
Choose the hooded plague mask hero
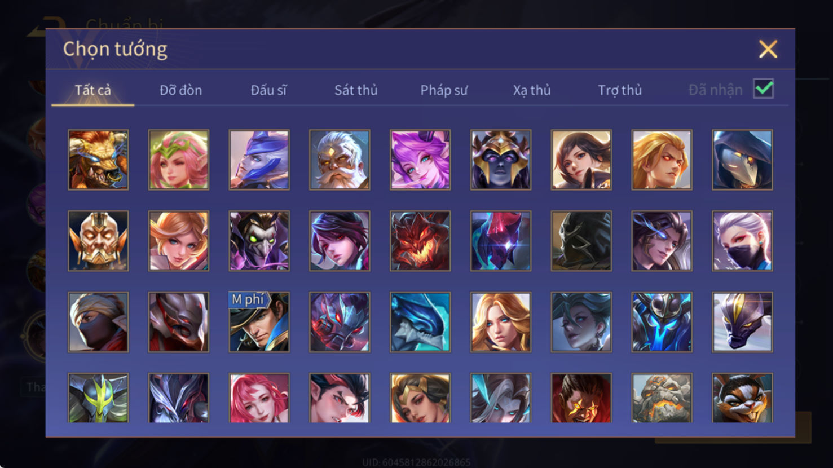pos(742,160)
